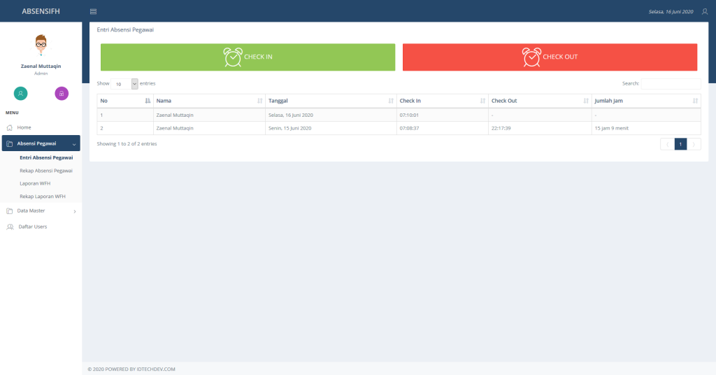Click the purple lock circle icon

point(62,93)
